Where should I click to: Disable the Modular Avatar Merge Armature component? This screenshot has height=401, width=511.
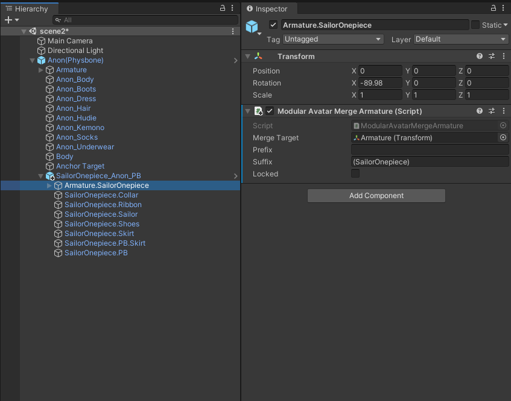pyautogui.click(x=270, y=111)
